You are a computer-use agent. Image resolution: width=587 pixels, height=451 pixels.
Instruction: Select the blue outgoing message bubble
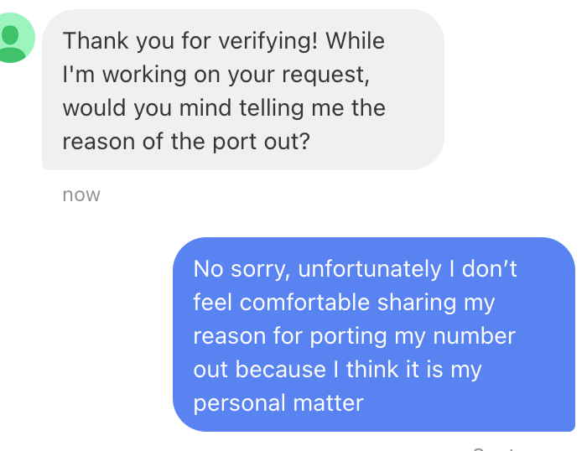click(374, 335)
